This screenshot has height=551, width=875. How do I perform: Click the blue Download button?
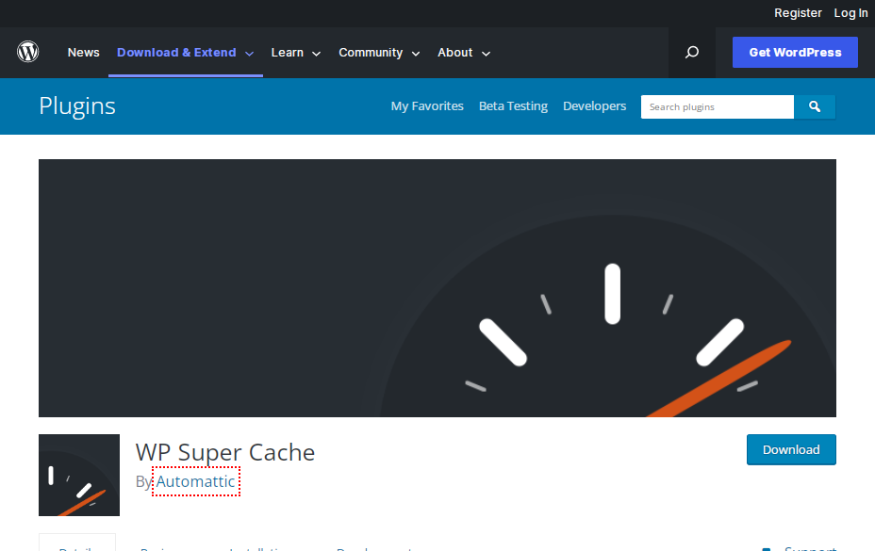point(791,449)
